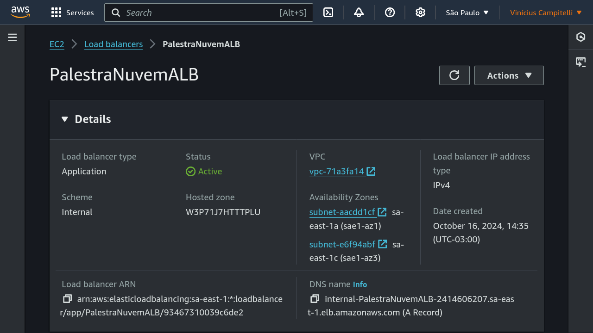Click the search magnifier icon

(x=116, y=12)
